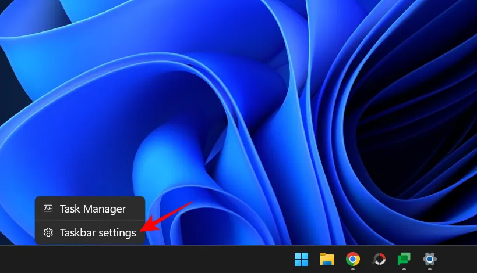Open the Windows Start menu
The height and width of the screenshot is (273, 477).
tap(302, 259)
